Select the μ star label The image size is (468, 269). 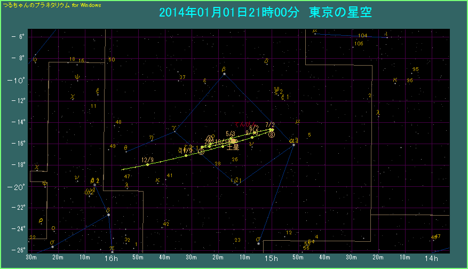tap(298, 121)
